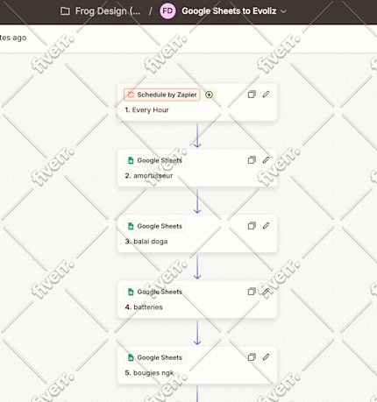Click the Sheets icon on the amortisseur step
This screenshot has height=402, width=377.
131,160
